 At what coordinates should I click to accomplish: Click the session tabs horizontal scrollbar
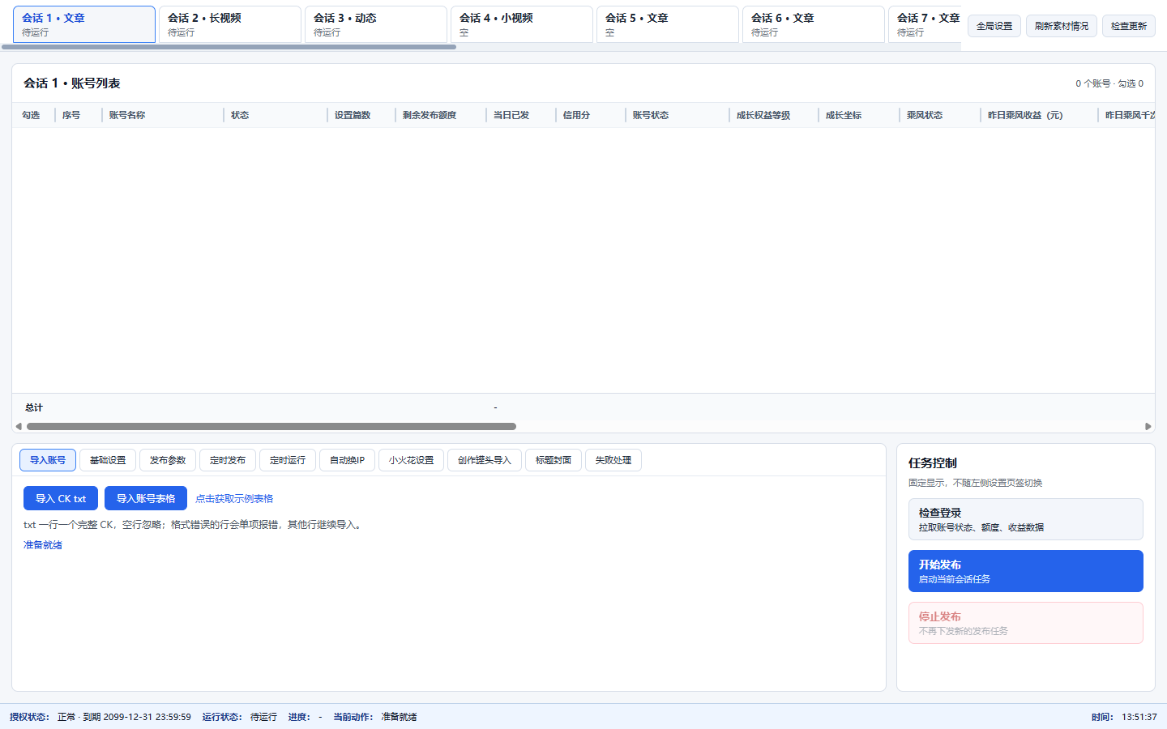point(229,47)
